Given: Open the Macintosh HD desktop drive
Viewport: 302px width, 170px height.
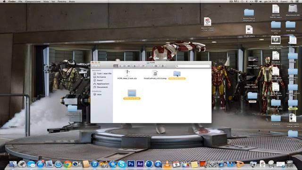Looking at the screenshot, I should click(293, 10).
